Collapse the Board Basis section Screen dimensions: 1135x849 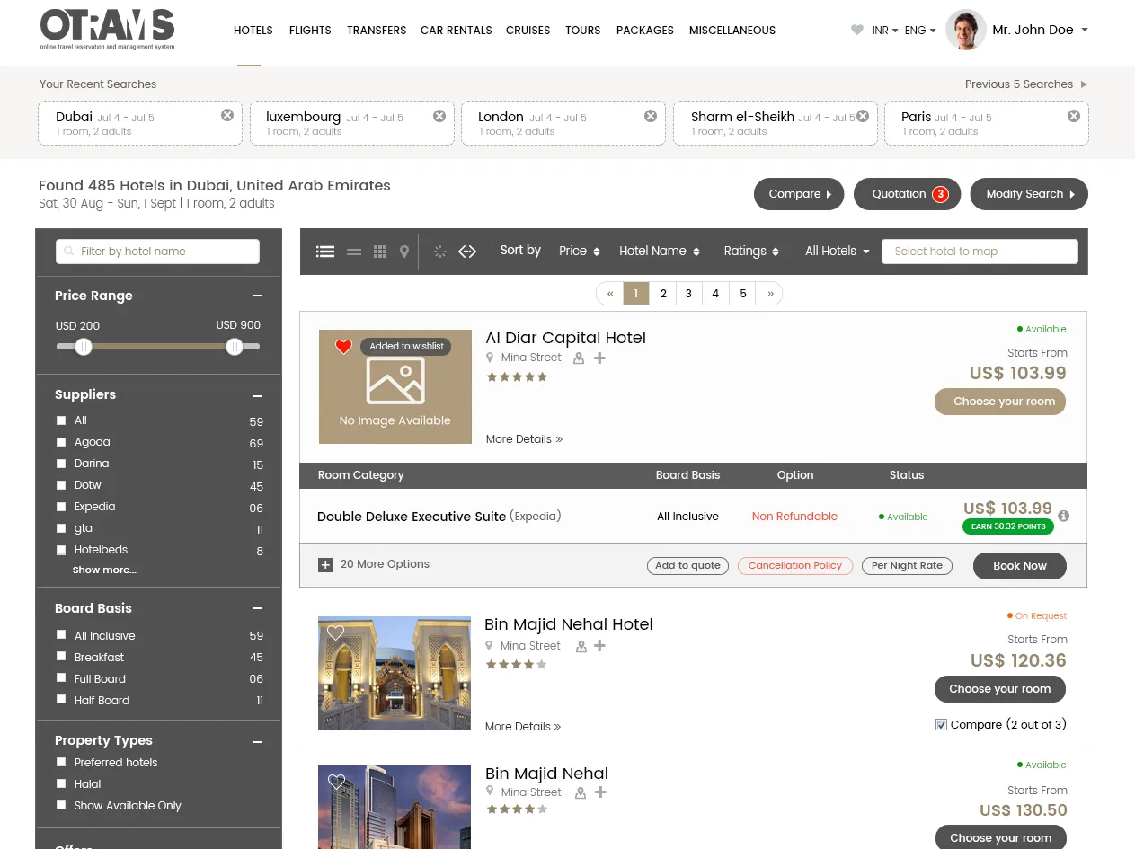pos(257,608)
